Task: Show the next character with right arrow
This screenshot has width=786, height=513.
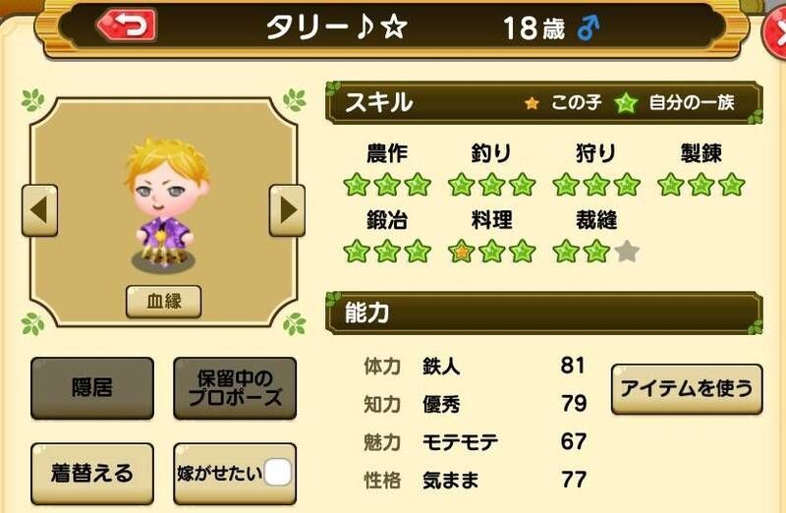Action: coord(287,210)
